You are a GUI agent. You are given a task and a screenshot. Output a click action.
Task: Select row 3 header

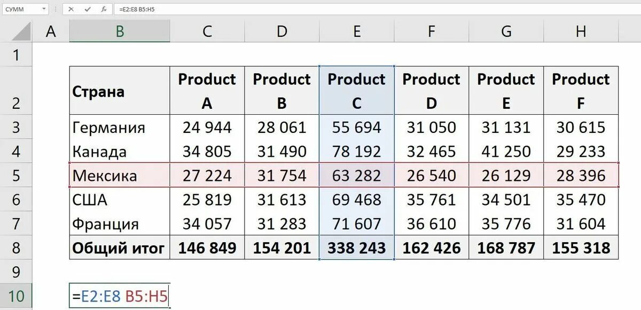click(16, 127)
